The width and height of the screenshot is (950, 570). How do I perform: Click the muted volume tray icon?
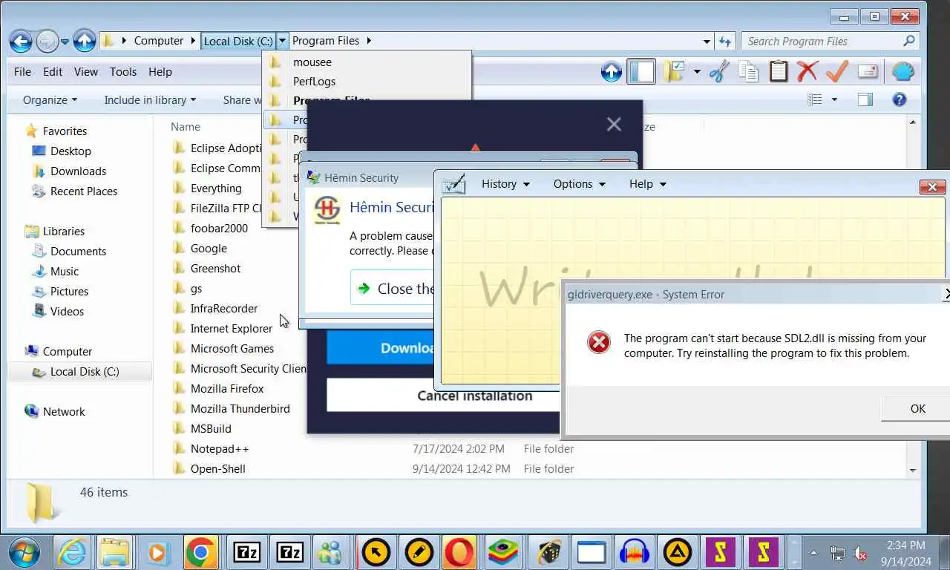pos(860,553)
